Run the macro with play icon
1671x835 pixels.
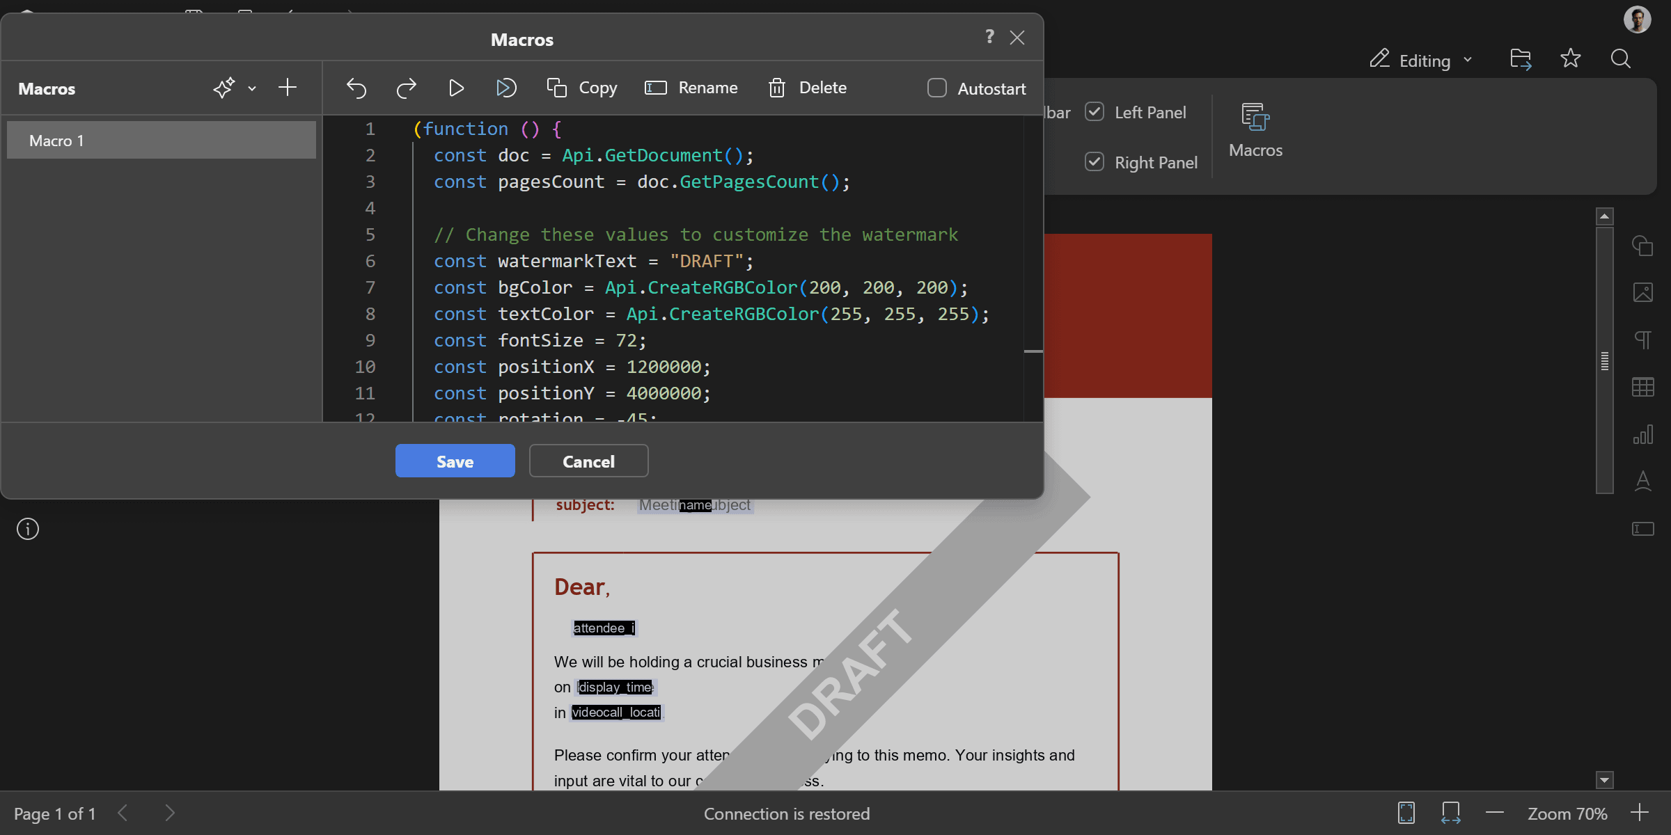tap(456, 88)
